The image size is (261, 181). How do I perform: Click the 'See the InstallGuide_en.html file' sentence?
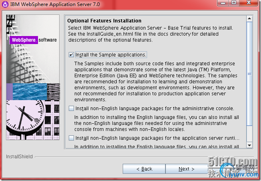pyautogui.click(x=143, y=37)
